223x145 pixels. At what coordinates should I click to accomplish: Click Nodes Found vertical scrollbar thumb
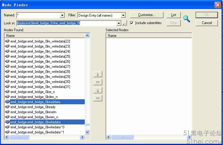87,124
